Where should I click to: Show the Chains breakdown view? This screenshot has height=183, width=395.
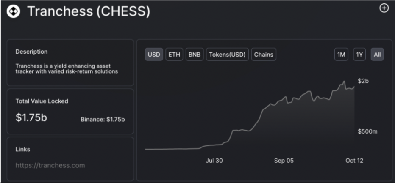coord(264,54)
